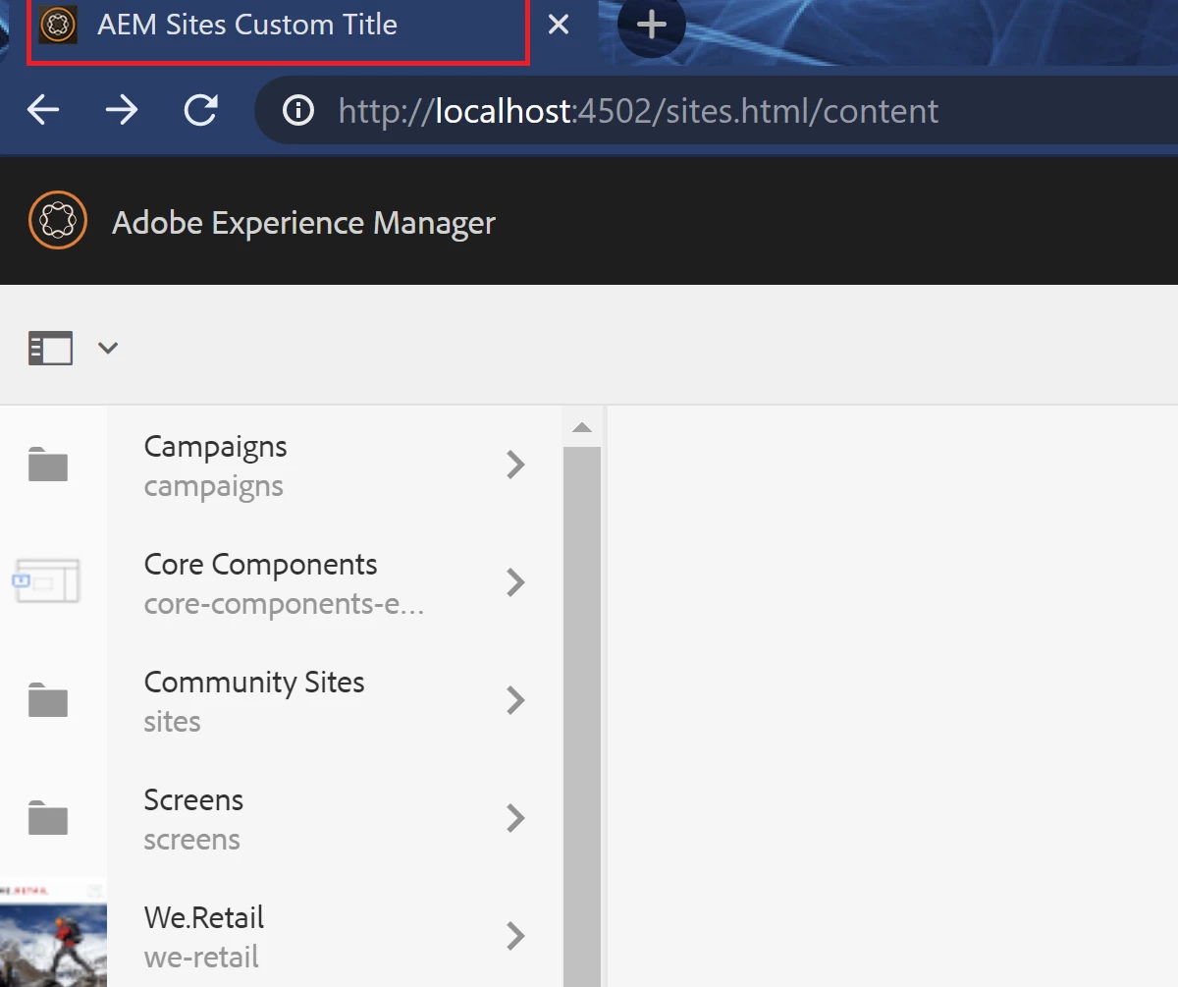Show site information icon in address bar

tap(298, 111)
